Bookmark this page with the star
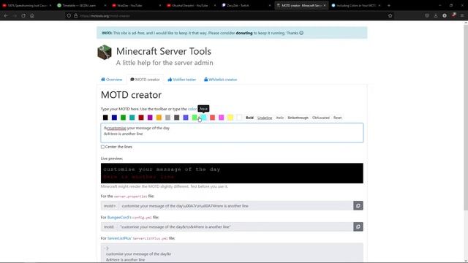Viewport: 468px width, 263px height. pyautogui.click(x=390, y=15)
